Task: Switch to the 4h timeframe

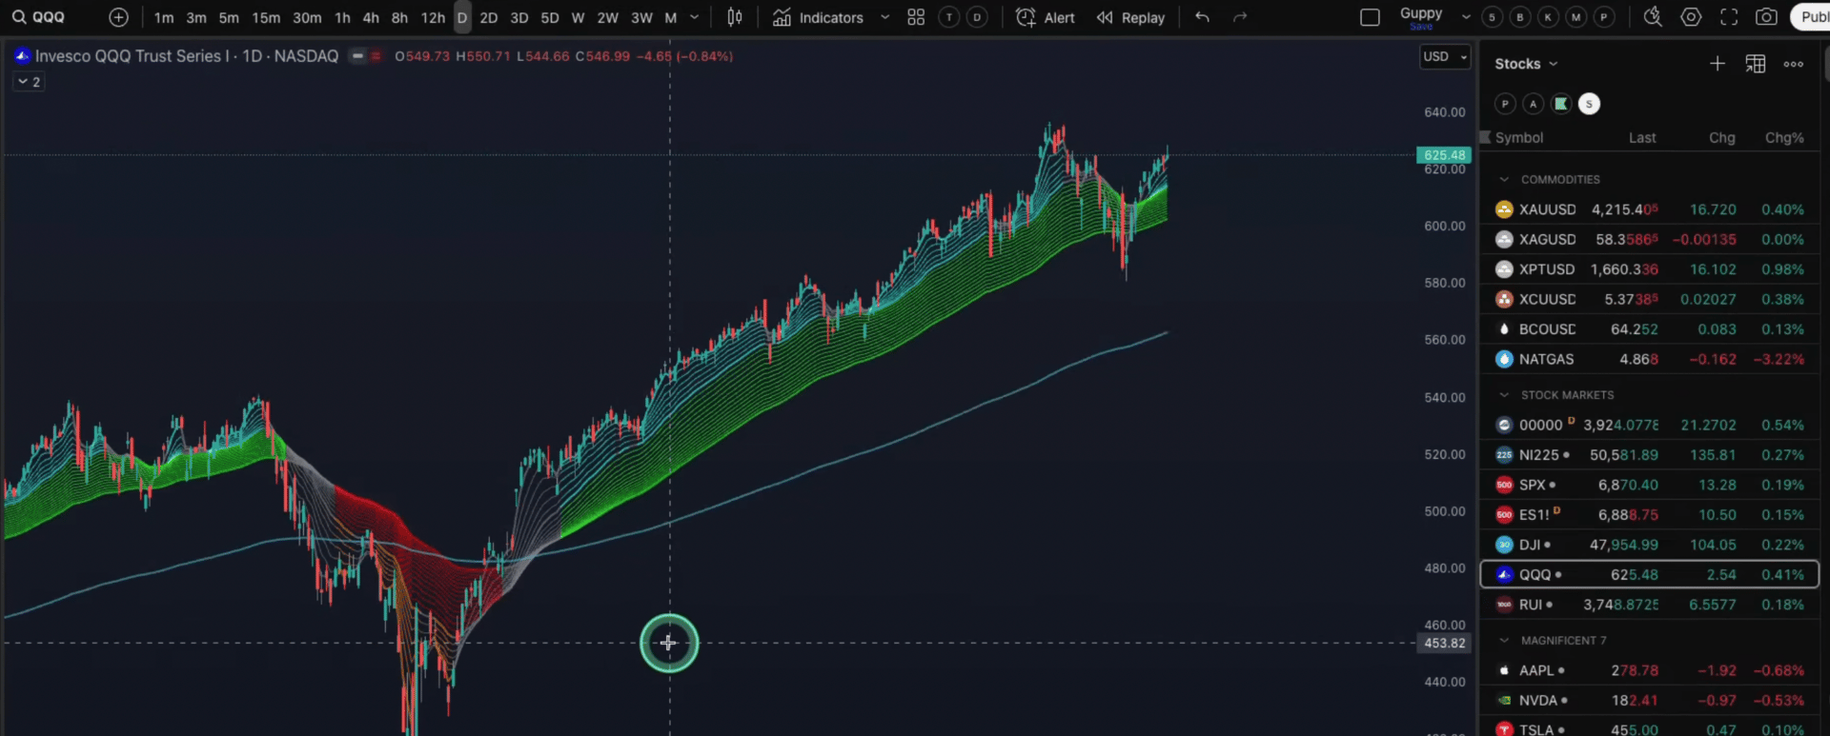Action: tap(371, 17)
